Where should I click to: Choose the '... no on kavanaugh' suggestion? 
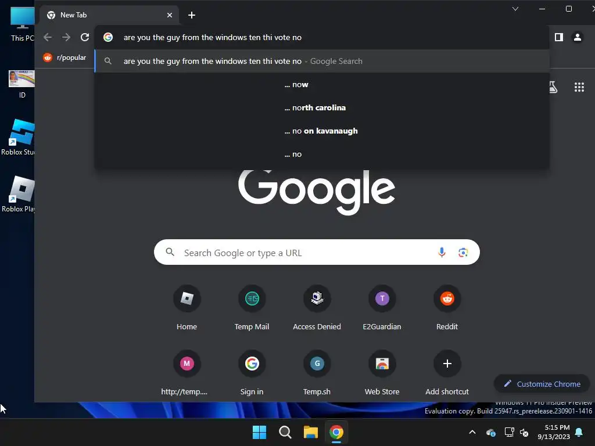(322, 131)
